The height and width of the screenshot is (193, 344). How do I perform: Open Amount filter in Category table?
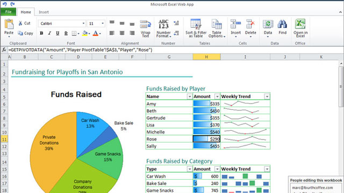[x=217, y=169]
